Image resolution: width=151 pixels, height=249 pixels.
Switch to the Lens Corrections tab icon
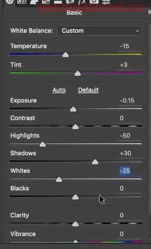click(x=70, y=2)
